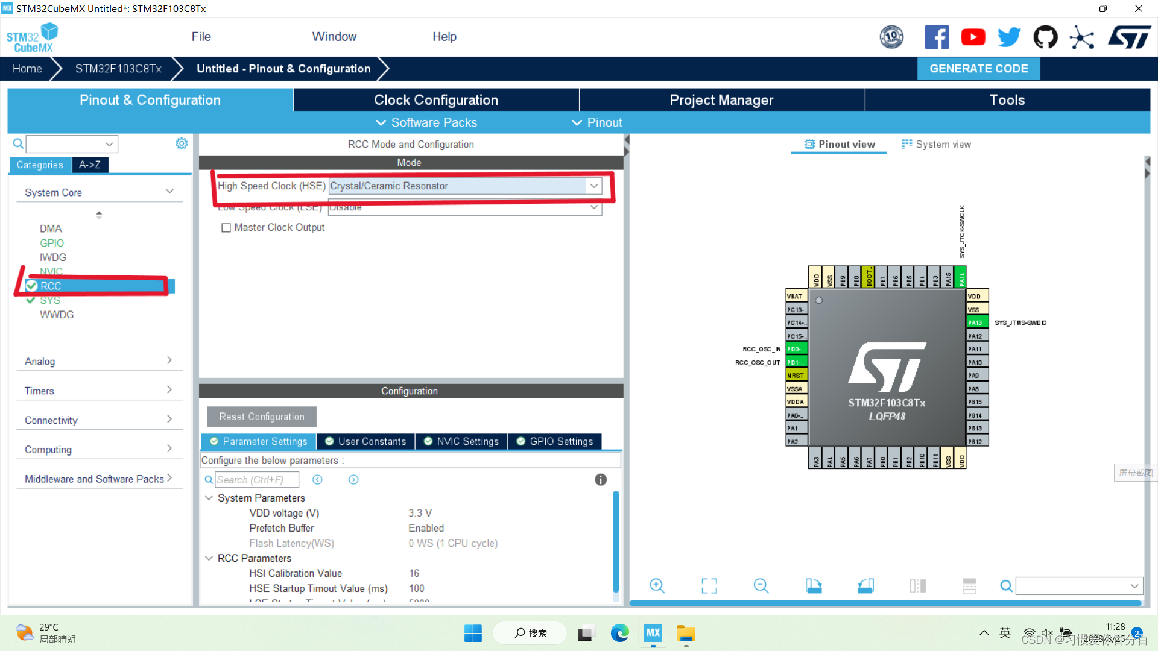Image resolution: width=1158 pixels, height=651 pixels.
Task: Click the Facebook icon in the header
Action: pyautogui.click(x=937, y=37)
